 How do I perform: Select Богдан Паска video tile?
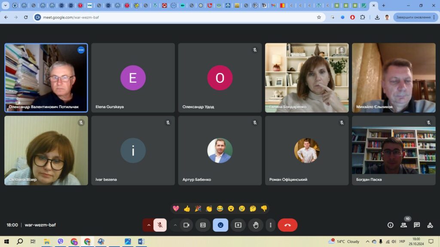tap(394, 150)
